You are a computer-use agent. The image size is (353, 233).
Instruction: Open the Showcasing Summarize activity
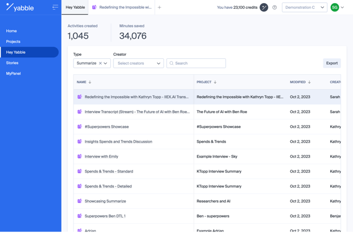[x=106, y=201]
